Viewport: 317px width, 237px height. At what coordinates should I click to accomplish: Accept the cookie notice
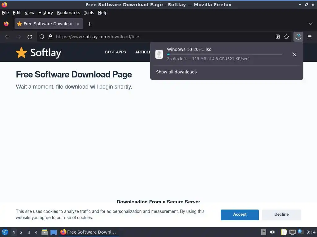(240, 215)
